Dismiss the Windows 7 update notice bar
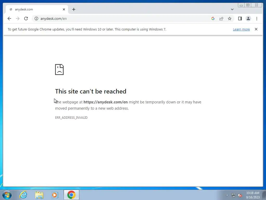 click(x=256, y=29)
